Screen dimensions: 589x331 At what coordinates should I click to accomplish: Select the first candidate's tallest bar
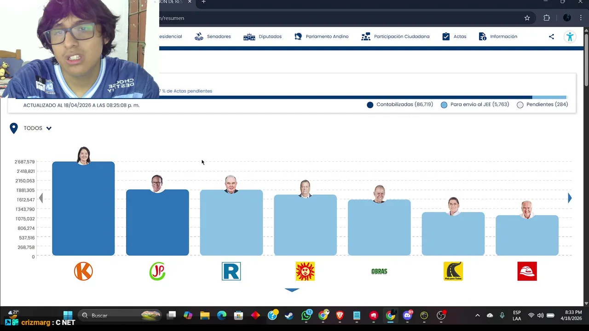click(x=83, y=209)
